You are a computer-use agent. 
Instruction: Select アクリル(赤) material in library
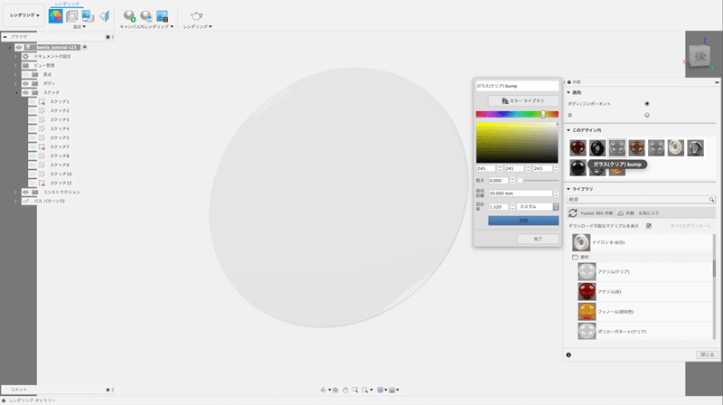(643, 291)
